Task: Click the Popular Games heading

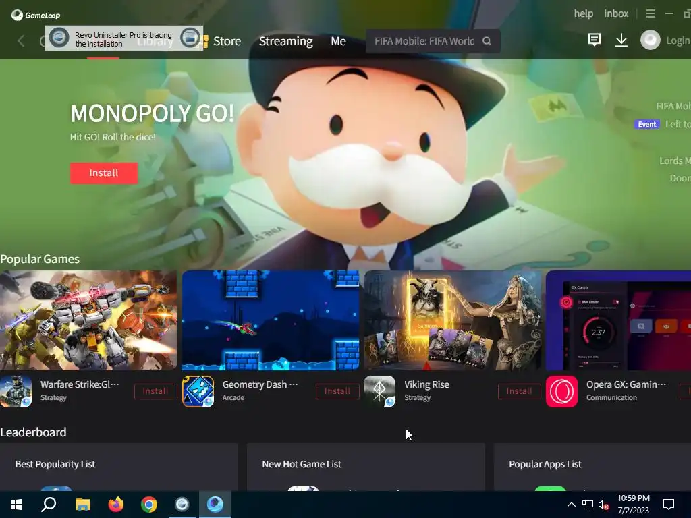Action: [40, 258]
